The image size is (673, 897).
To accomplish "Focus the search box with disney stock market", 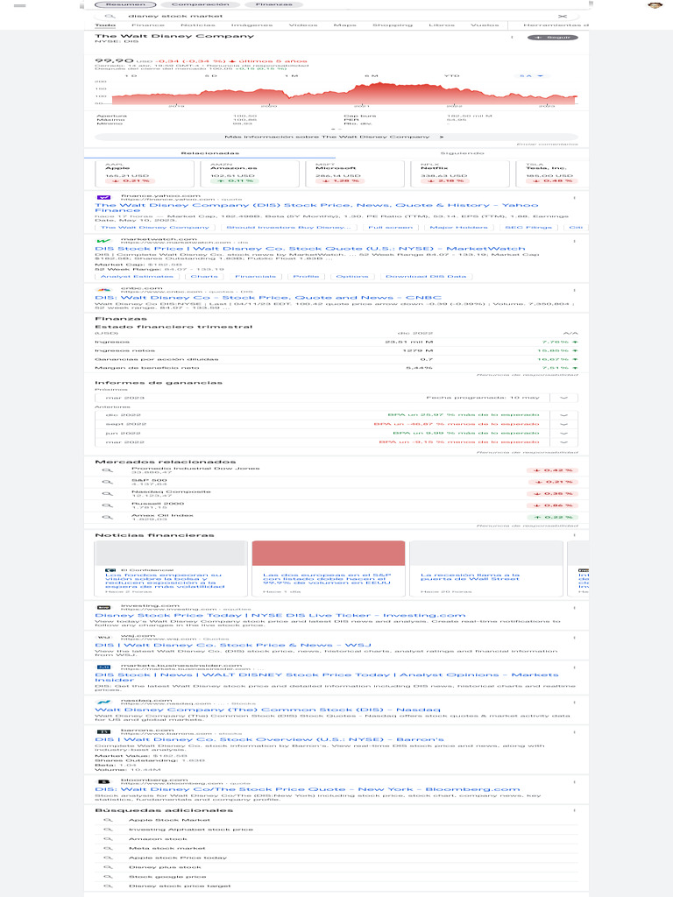I will pos(336,16).
